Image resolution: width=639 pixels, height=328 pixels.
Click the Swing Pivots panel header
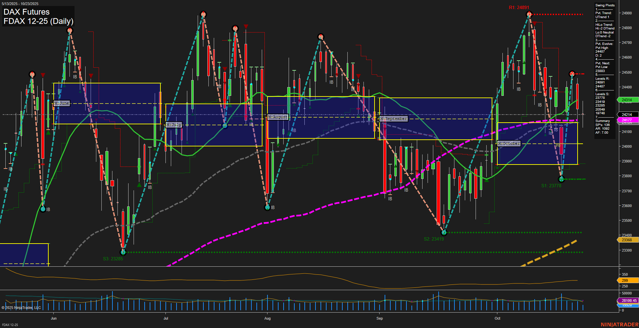605,5
